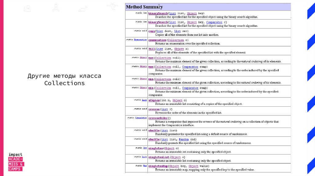This screenshot has width=315, height=176.
Task: Open the nCopies method link
Action: pyautogui.click(x=154, y=100)
